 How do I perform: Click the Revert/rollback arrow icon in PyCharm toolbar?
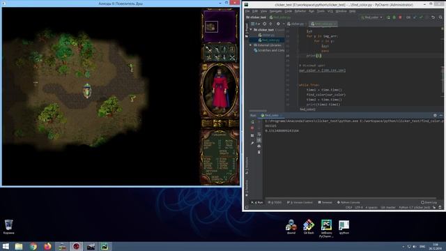(433, 17)
